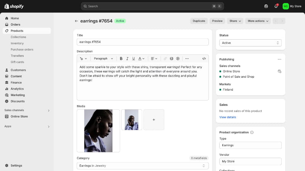Click the Shopify logo
This screenshot has width=305, height=171.
click(14, 6)
